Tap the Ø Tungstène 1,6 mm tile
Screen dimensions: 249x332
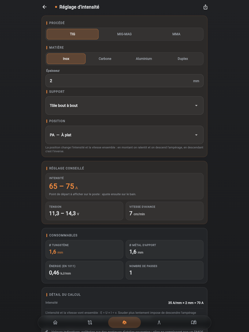point(84,249)
